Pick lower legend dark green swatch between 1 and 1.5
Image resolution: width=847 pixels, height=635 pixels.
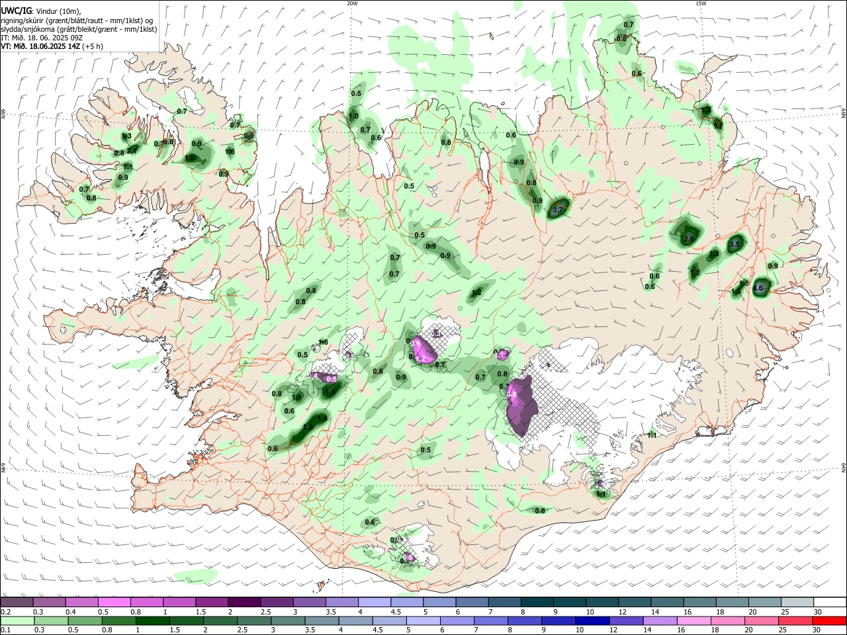click(152, 620)
